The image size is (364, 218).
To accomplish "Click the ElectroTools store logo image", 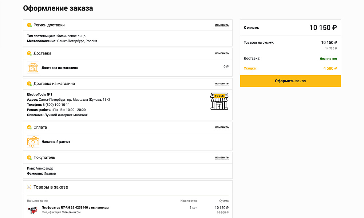I will click(x=219, y=101).
